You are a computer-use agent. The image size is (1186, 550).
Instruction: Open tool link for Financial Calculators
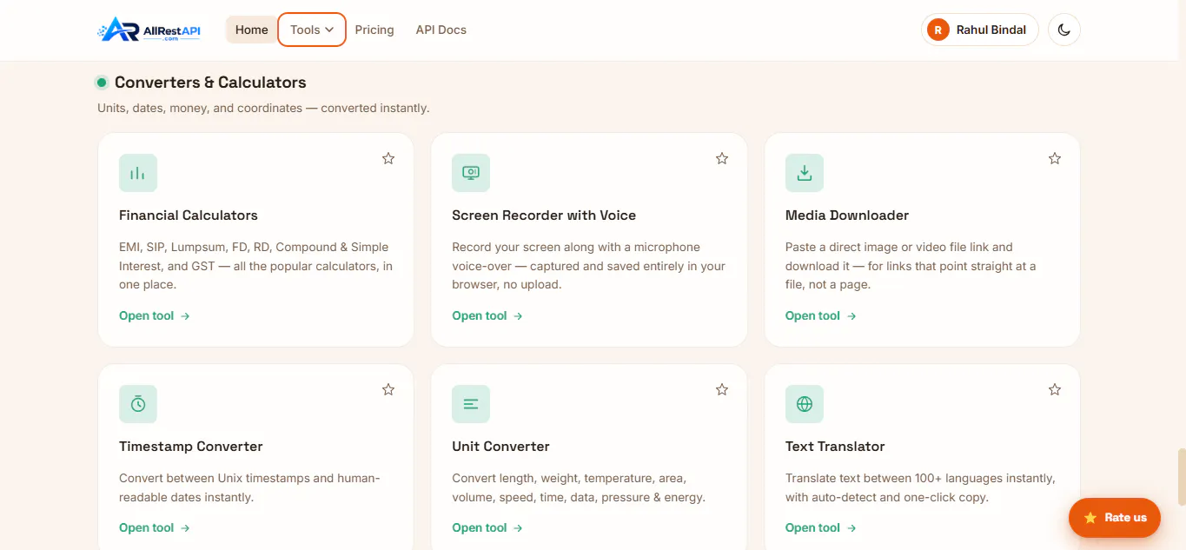point(155,315)
